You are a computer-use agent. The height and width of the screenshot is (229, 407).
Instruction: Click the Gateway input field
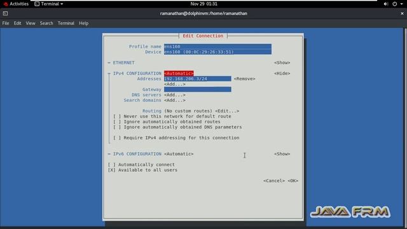pyautogui.click(x=198, y=89)
